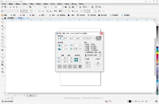This screenshot has height=104, width=159.
Task: Click the 智能色标 button in dialog
Action: (80, 67)
